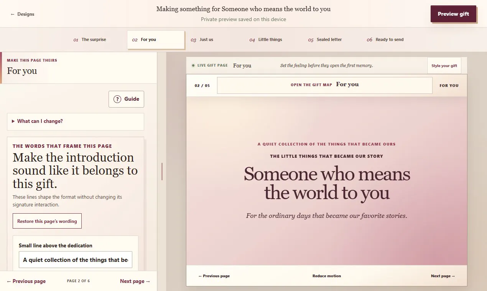Select the 02 For you tab
This screenshot has height=291, width=487.
pyautogui.click(x=156, y=39)
